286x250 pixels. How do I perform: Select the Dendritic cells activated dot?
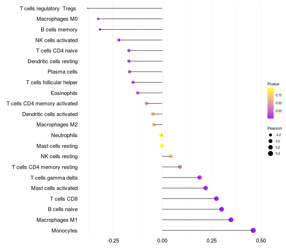click(x=153, y=114)
